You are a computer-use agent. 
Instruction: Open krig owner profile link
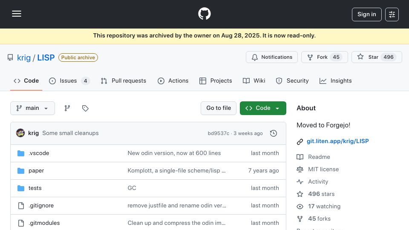click(x=24, y=57)
